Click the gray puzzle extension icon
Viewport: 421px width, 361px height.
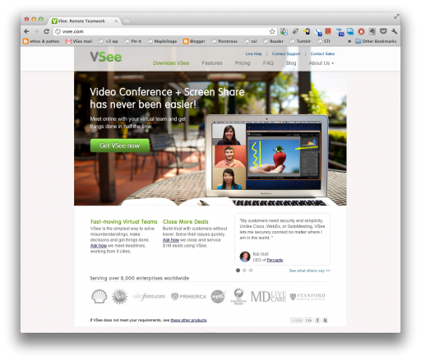tap(372, 31)
